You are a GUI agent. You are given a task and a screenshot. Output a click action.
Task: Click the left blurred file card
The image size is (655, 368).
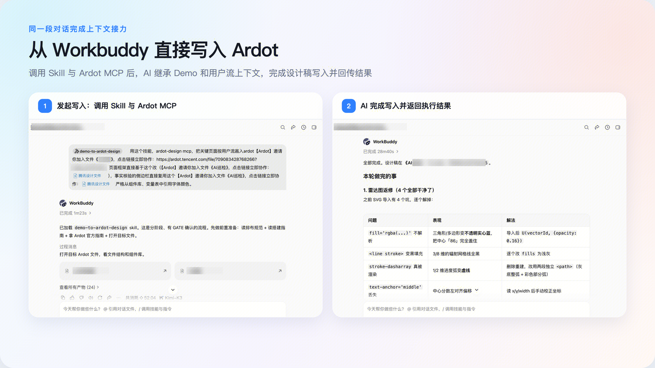[x=115, y=271]
